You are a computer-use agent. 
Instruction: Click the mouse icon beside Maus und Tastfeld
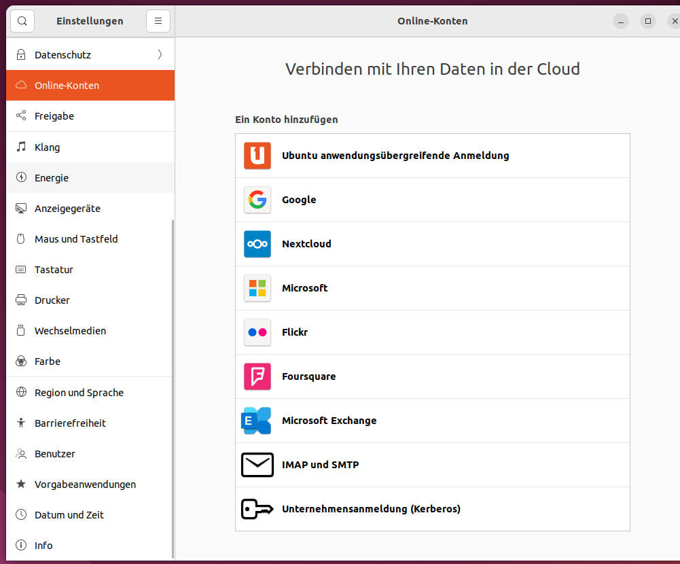click(x=21, y=239)
